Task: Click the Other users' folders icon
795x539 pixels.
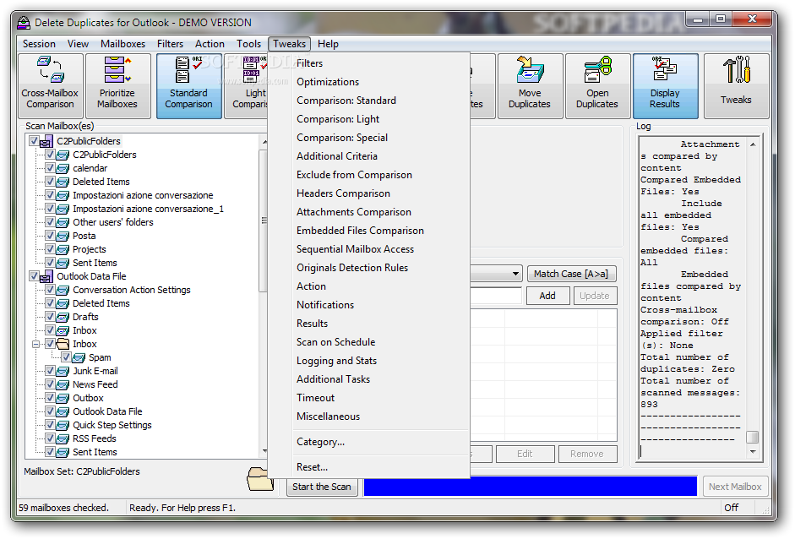Action: point(63,222)
